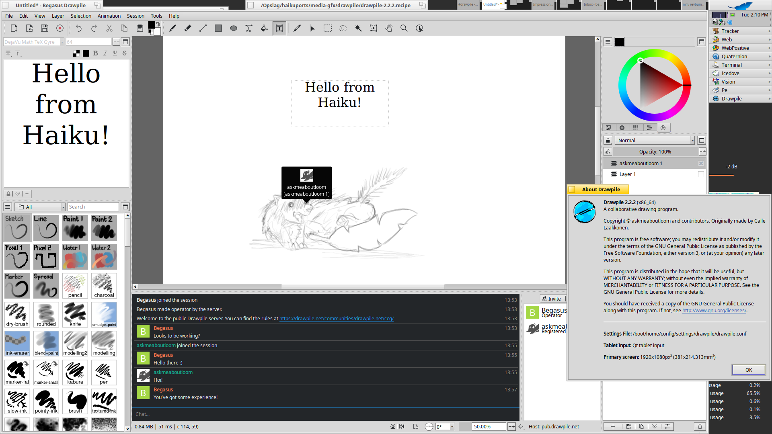Select the Lasso free-form selection tool
This screenshot has width=772, height=434.
343,28
